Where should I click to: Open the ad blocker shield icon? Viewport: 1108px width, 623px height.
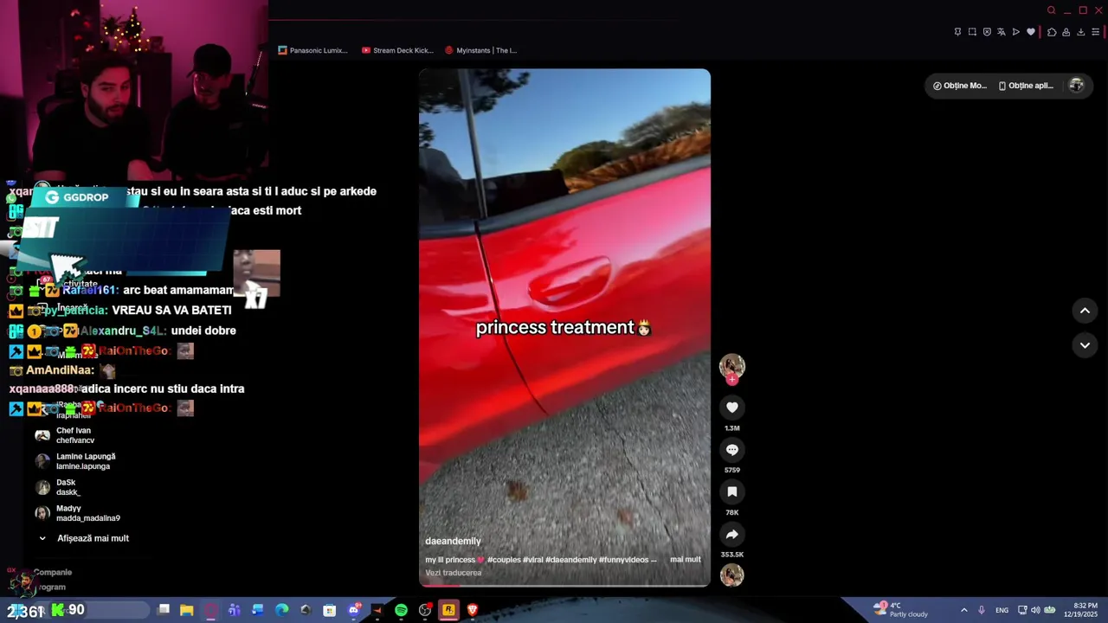tap(987, 32)
